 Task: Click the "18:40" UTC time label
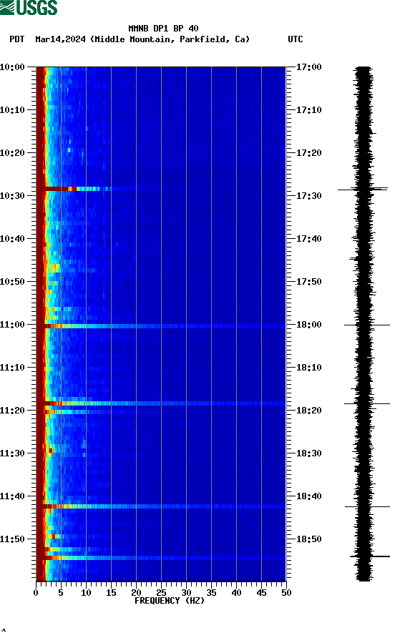(308, 496)
